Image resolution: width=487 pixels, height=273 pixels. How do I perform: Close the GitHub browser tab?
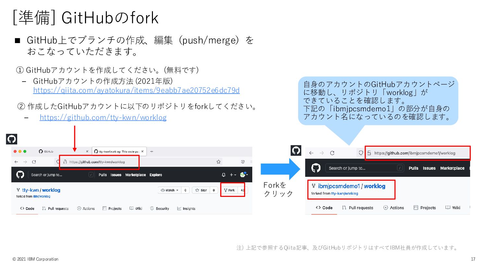[87, 151]
